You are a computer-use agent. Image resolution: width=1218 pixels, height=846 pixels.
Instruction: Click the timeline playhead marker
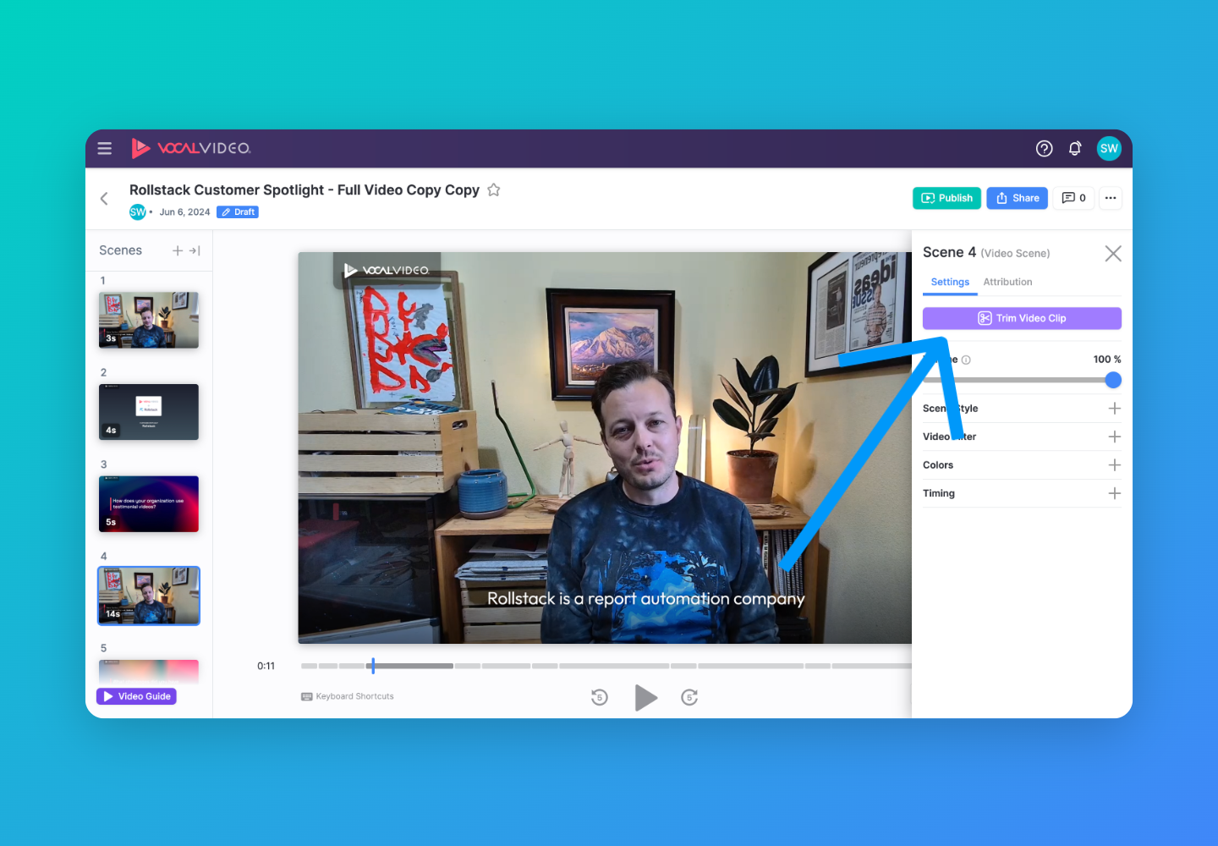[x=373, y=666]
